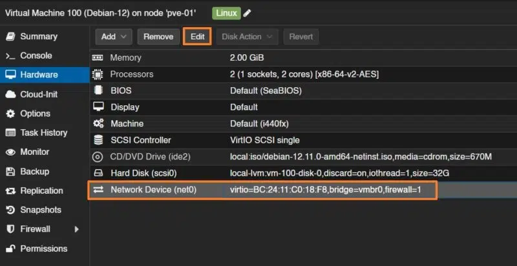
Task: Click the Hard Disk drive icon
Action: pyautogui.click(x=98, y=173)
